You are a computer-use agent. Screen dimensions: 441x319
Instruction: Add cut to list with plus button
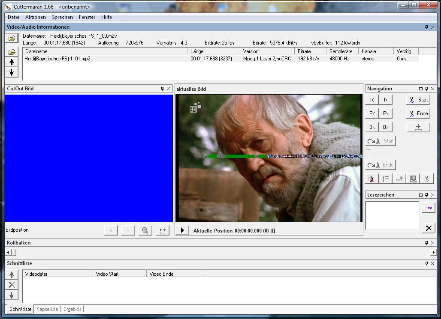[418, 127]
